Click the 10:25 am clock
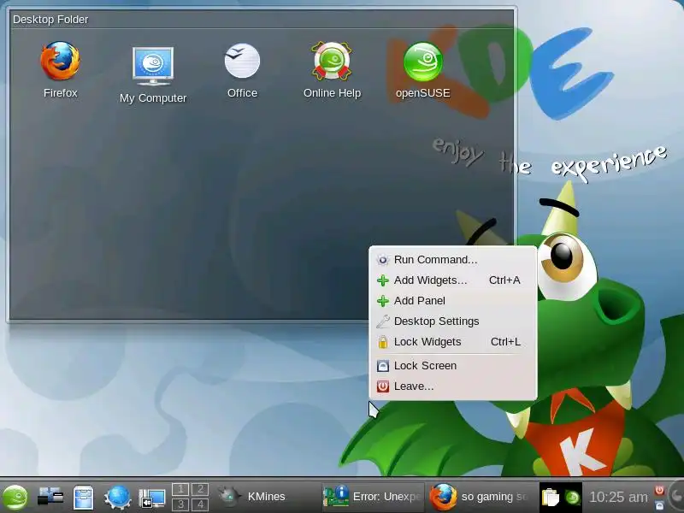The width and height of the screenshot is (684, 513). [618, 497]
